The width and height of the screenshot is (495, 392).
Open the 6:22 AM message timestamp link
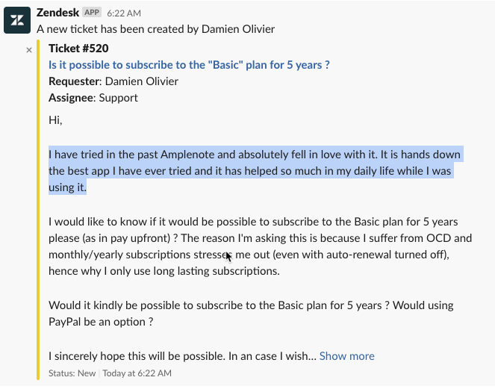pyautogui.click(x=124, y=13)
